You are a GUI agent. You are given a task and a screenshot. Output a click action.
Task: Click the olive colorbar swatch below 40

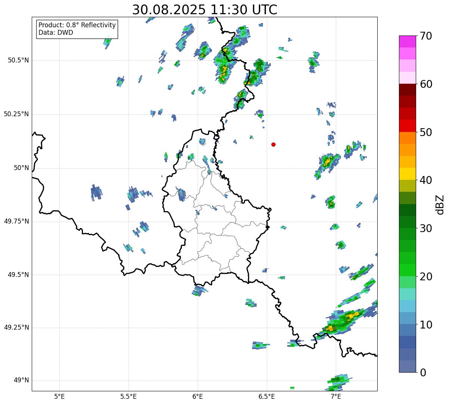point(407,186)
